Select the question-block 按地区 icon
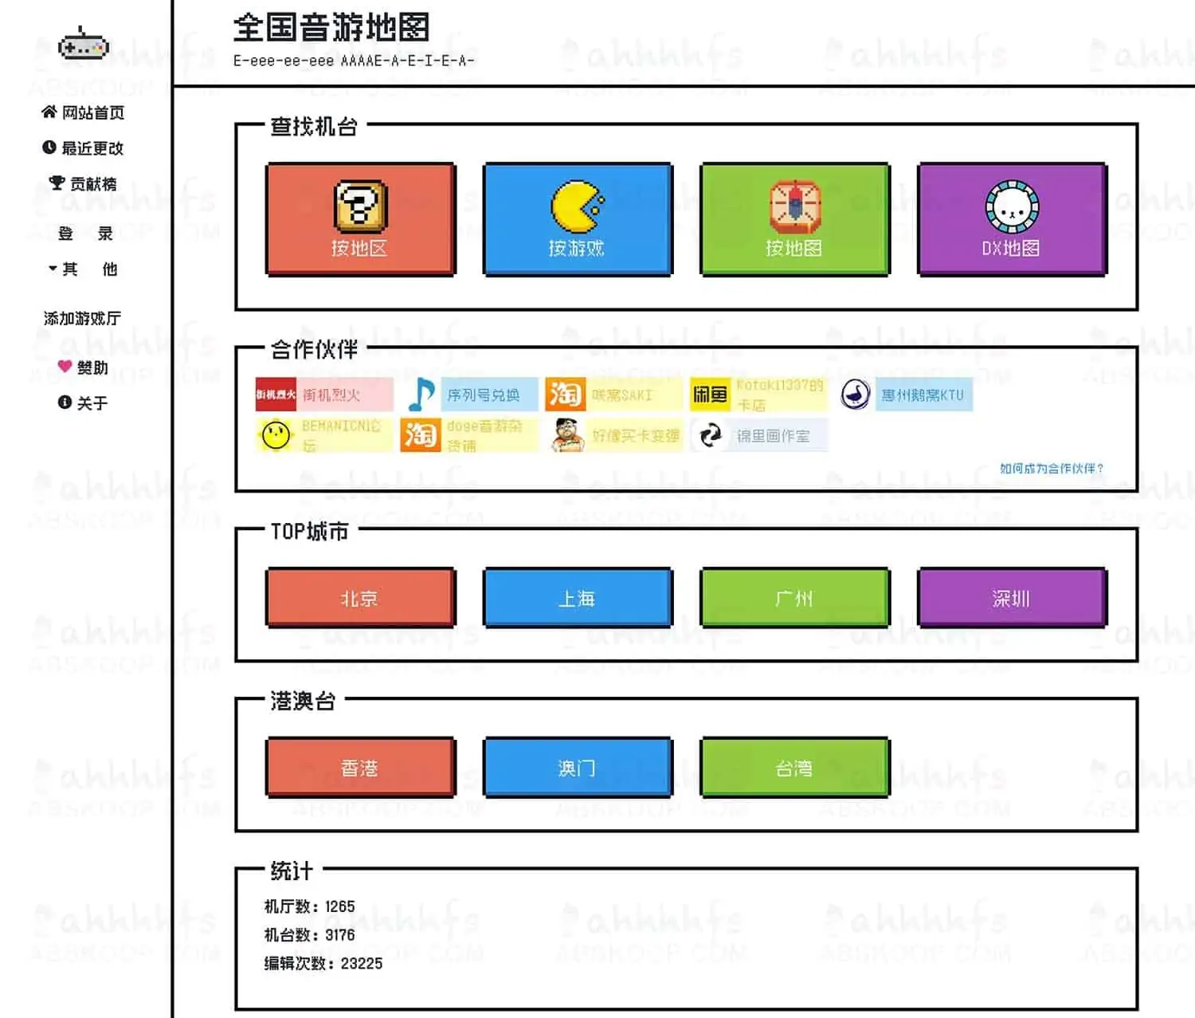The height and width of the screenshot is (1018, 1195). pyautogui.click(x=360, y=206)
